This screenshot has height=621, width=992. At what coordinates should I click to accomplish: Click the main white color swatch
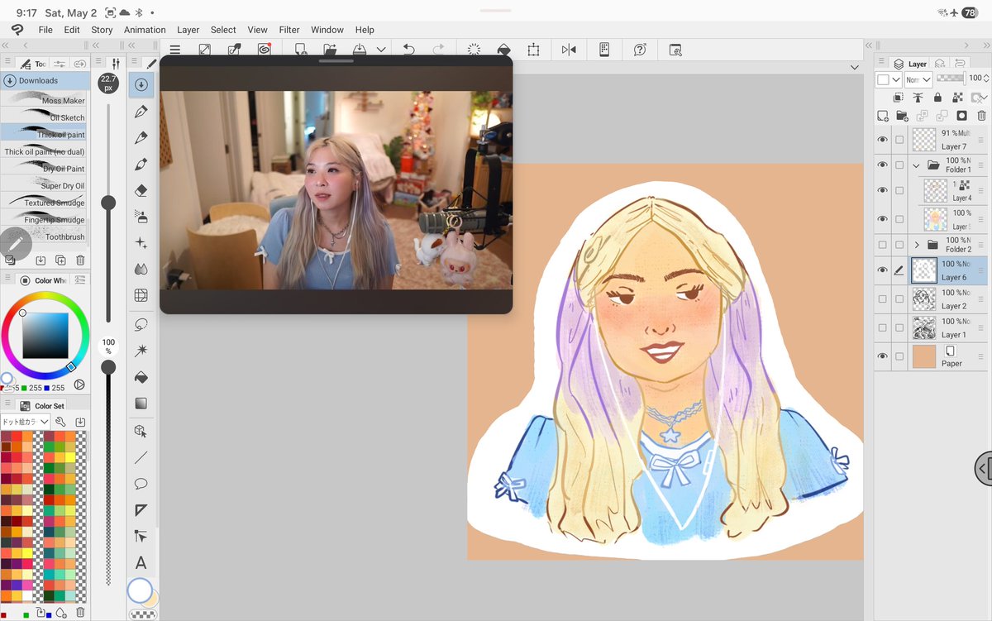point(140,590)
